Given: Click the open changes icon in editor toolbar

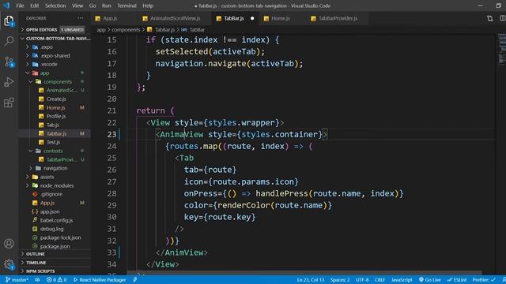Looking at the screenshot, I should point(490,18).
